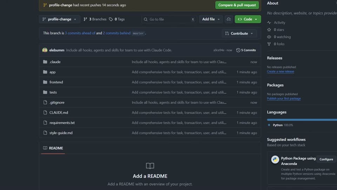Open the 0 stars link
Image resolution: width=337 pixels, height=190 pixels.
click(279, 30)
